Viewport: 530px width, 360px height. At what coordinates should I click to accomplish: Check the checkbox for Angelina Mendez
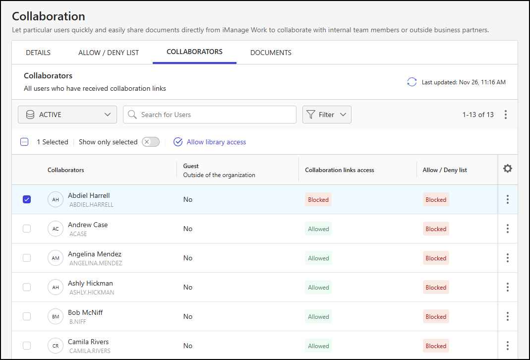pos(27,257)
